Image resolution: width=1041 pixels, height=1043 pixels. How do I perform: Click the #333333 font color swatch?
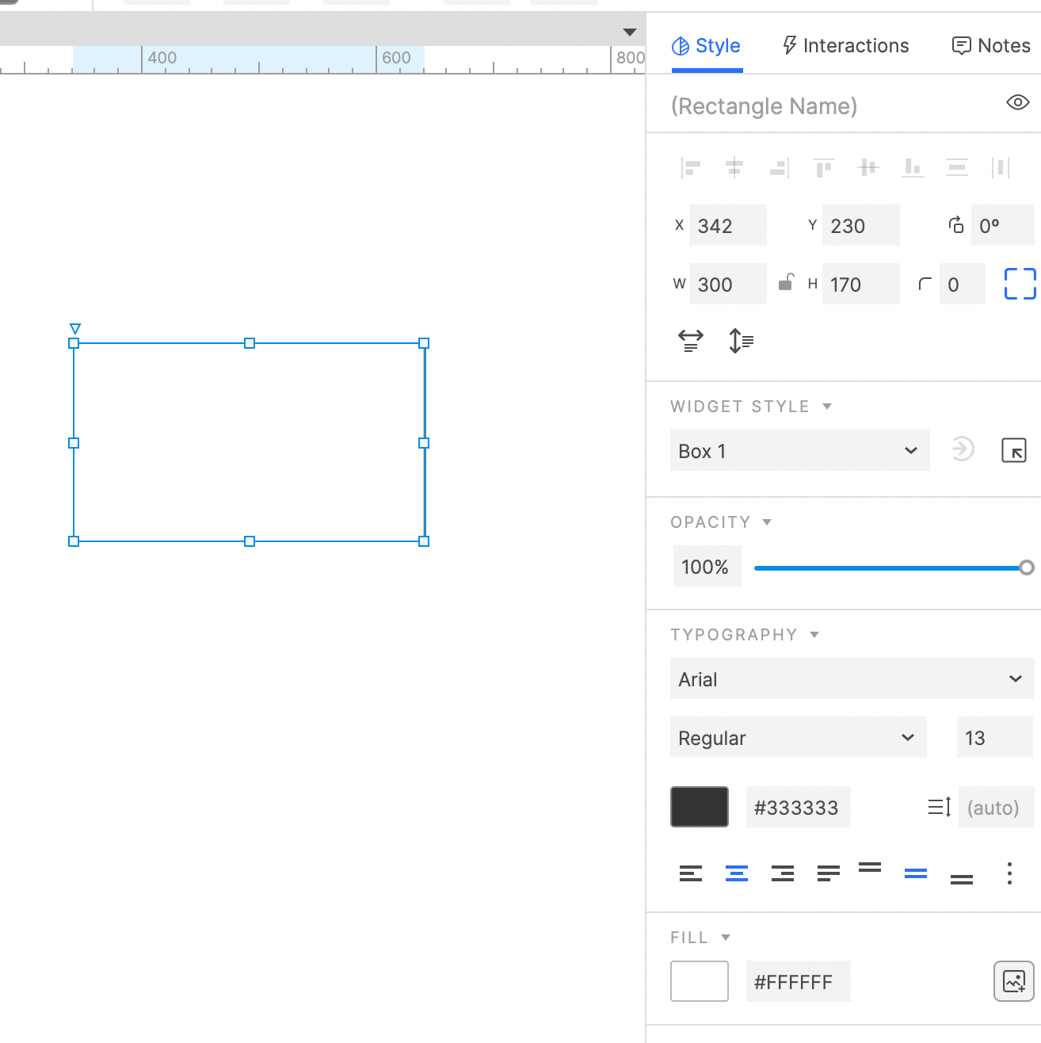699,807
